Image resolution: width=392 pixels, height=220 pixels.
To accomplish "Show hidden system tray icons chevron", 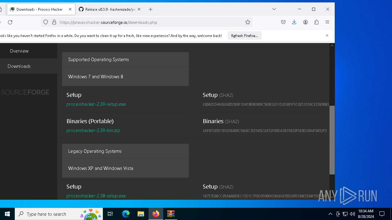I will coord(330,214).
